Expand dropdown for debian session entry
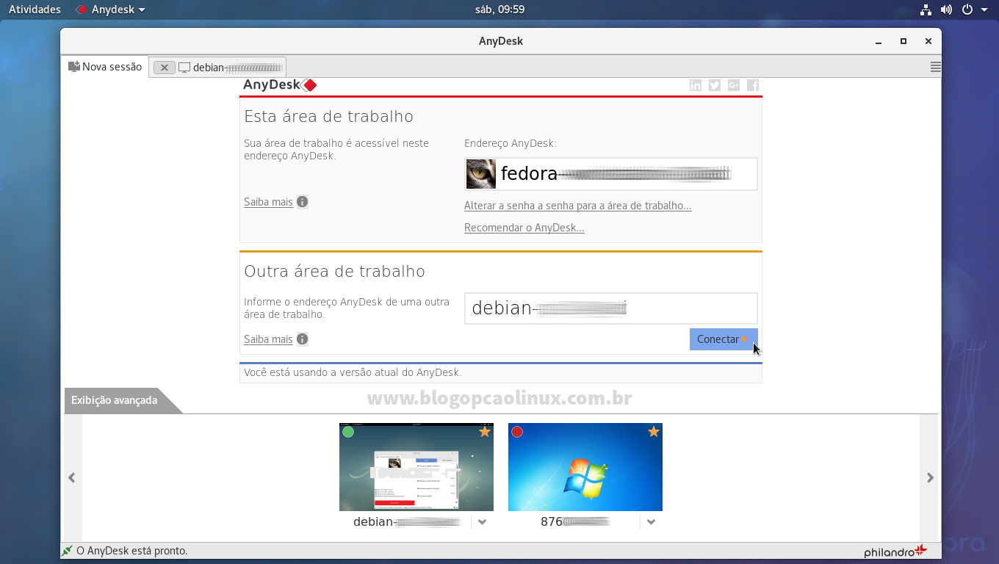This screenshot has height=564, width=999. [483, 522]
